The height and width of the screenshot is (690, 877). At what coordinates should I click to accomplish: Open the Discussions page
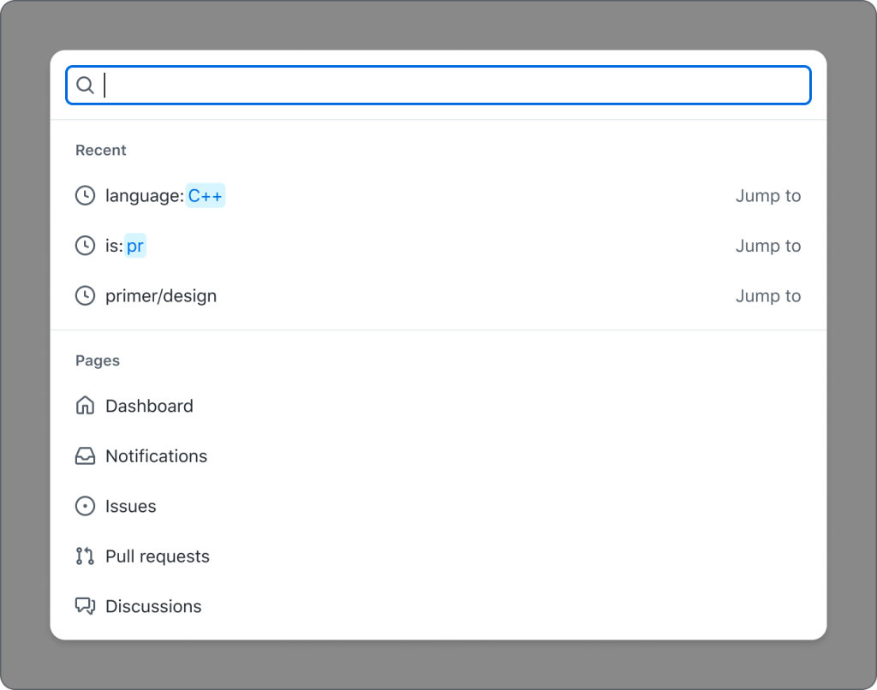(x=153, y=607)
